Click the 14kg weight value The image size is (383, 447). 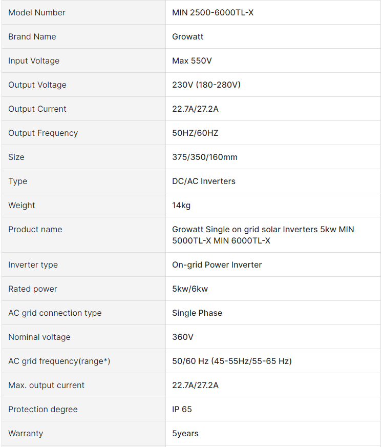[181, 205]
